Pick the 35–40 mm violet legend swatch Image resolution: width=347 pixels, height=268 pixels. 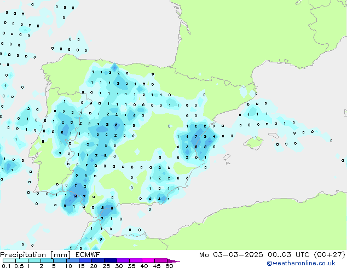[x=136, y=261]
